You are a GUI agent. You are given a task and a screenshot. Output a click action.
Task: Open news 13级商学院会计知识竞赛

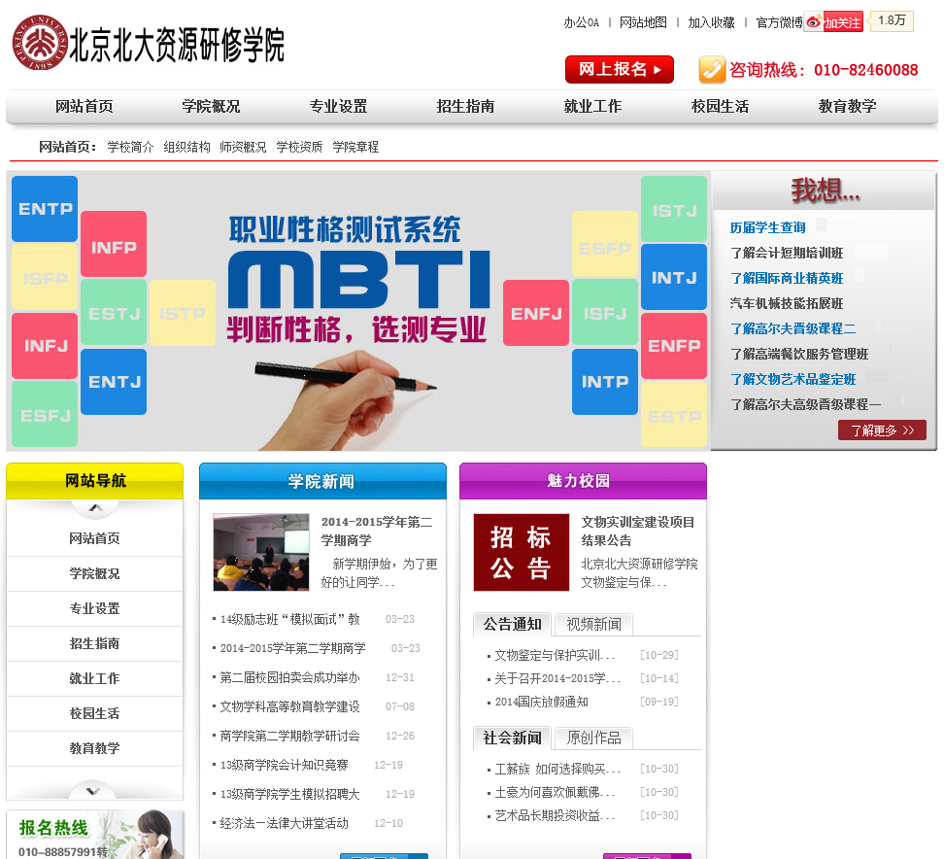[x=285, y=765]
